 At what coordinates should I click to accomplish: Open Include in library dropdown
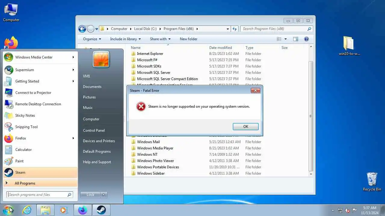126,39
